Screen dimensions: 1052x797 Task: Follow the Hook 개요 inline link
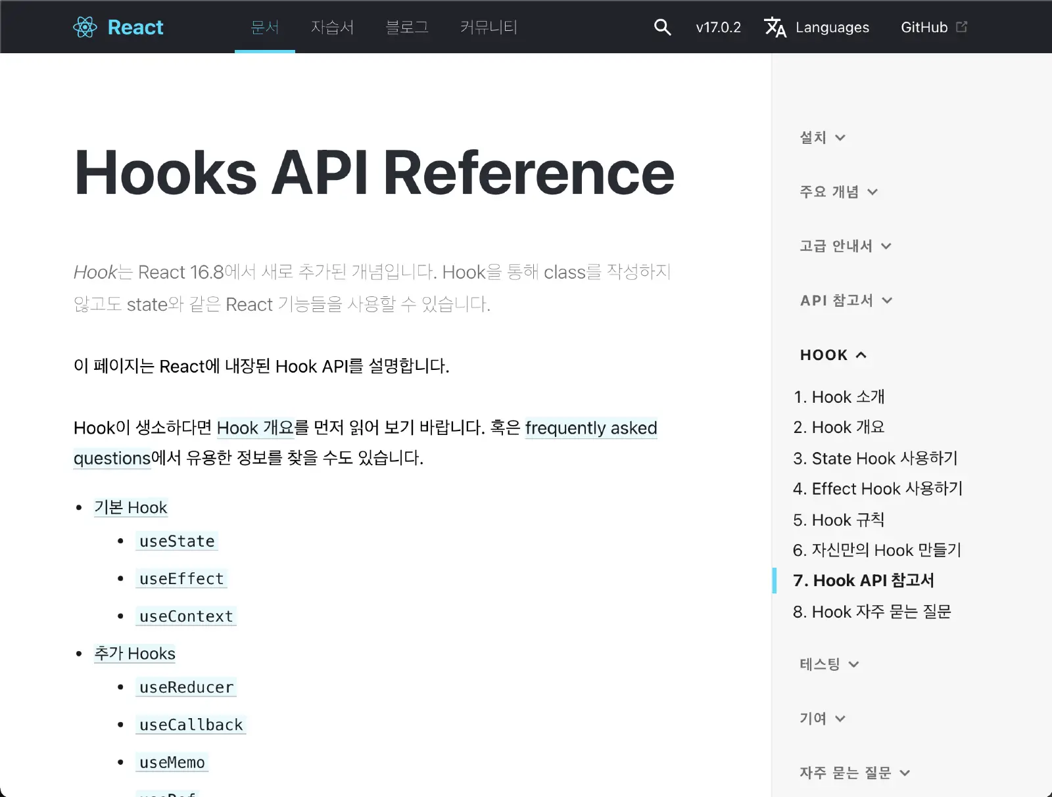pos(255,428)
